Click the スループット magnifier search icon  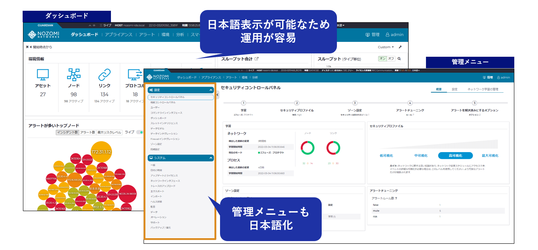tap(399, 59)
